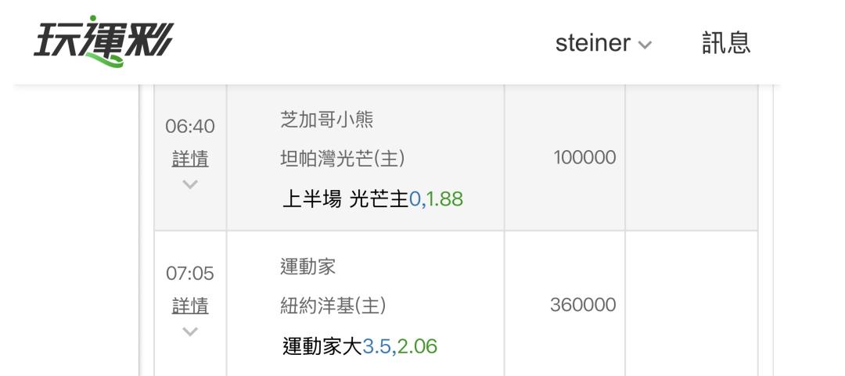Click the 上半場 光芒主 prediction text

345,199
